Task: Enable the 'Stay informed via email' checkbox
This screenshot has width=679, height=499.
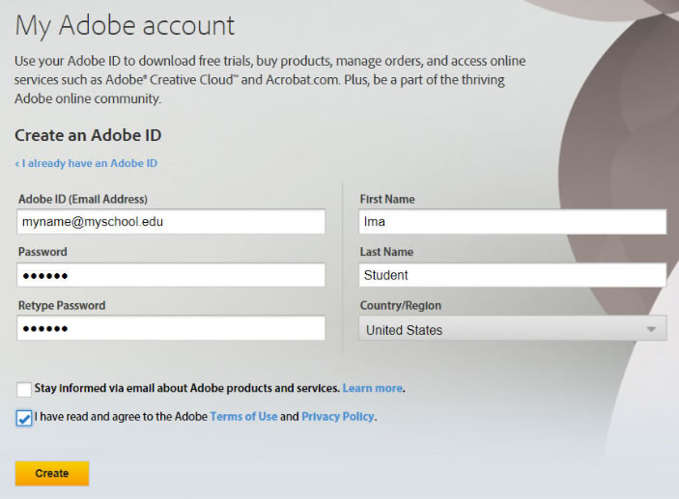Action: [x=24, y=389]
